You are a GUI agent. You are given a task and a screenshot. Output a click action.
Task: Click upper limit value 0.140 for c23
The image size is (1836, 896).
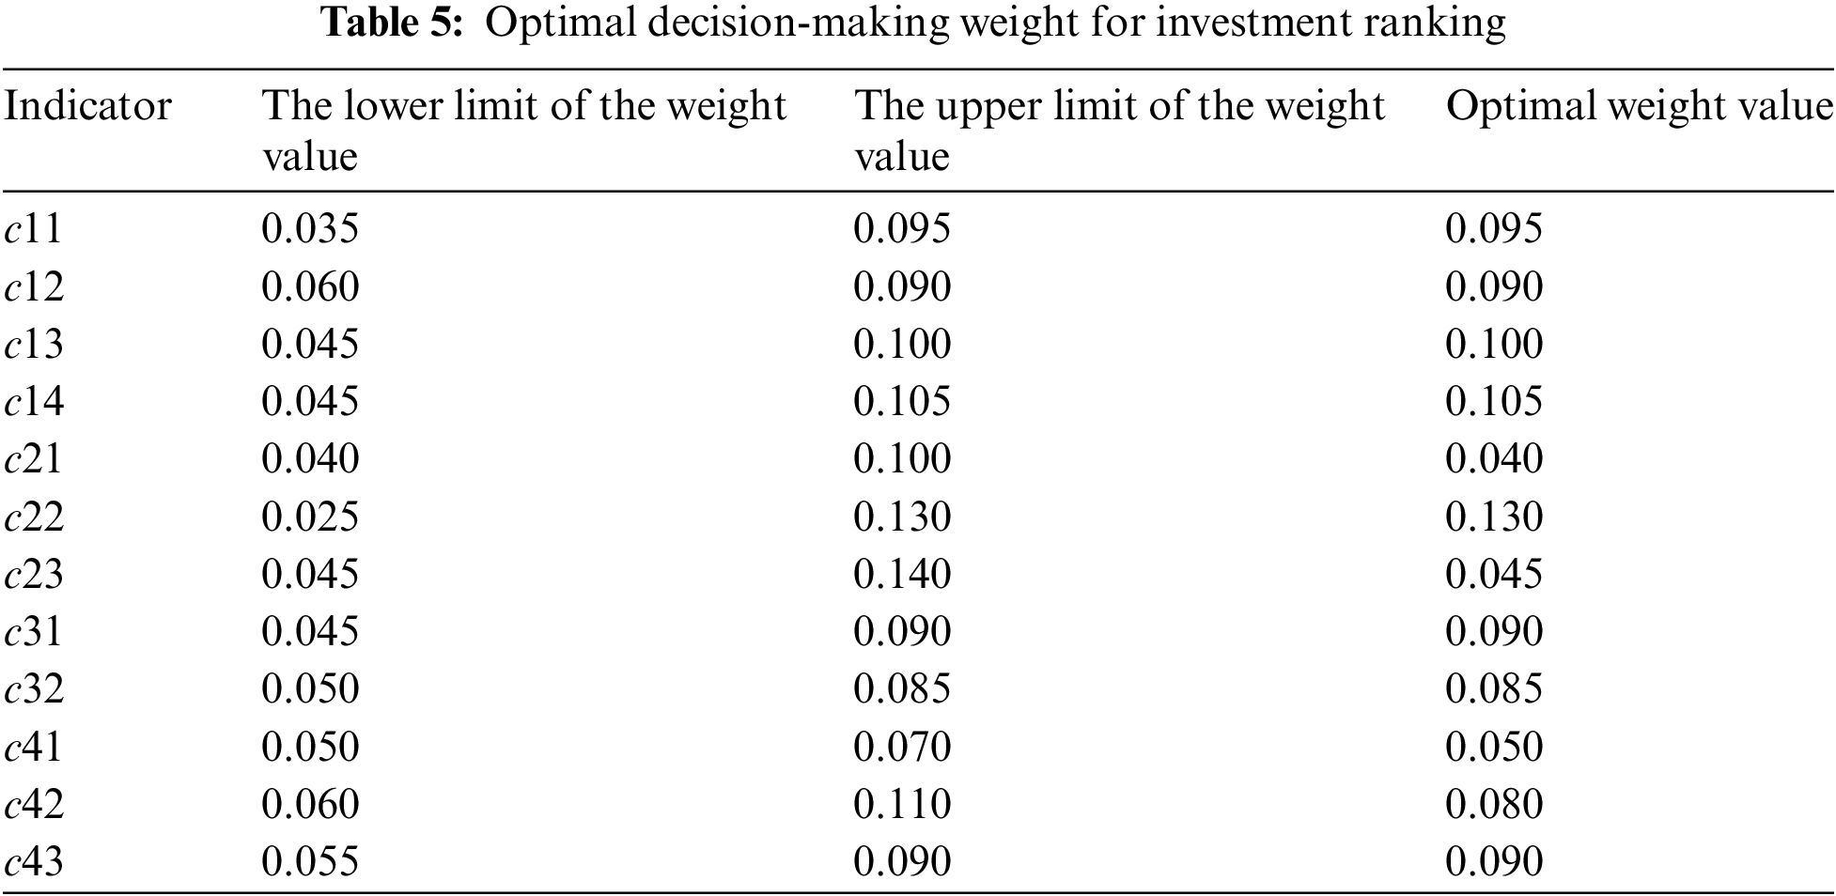point(902,575)
